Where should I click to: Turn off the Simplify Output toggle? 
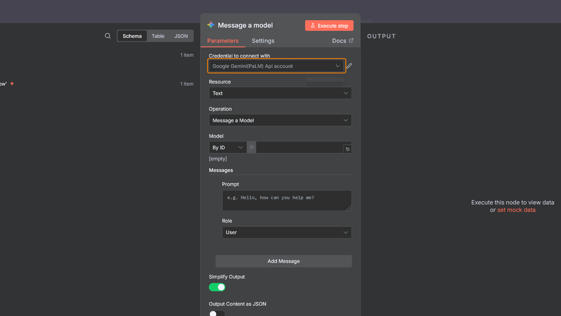217,287
